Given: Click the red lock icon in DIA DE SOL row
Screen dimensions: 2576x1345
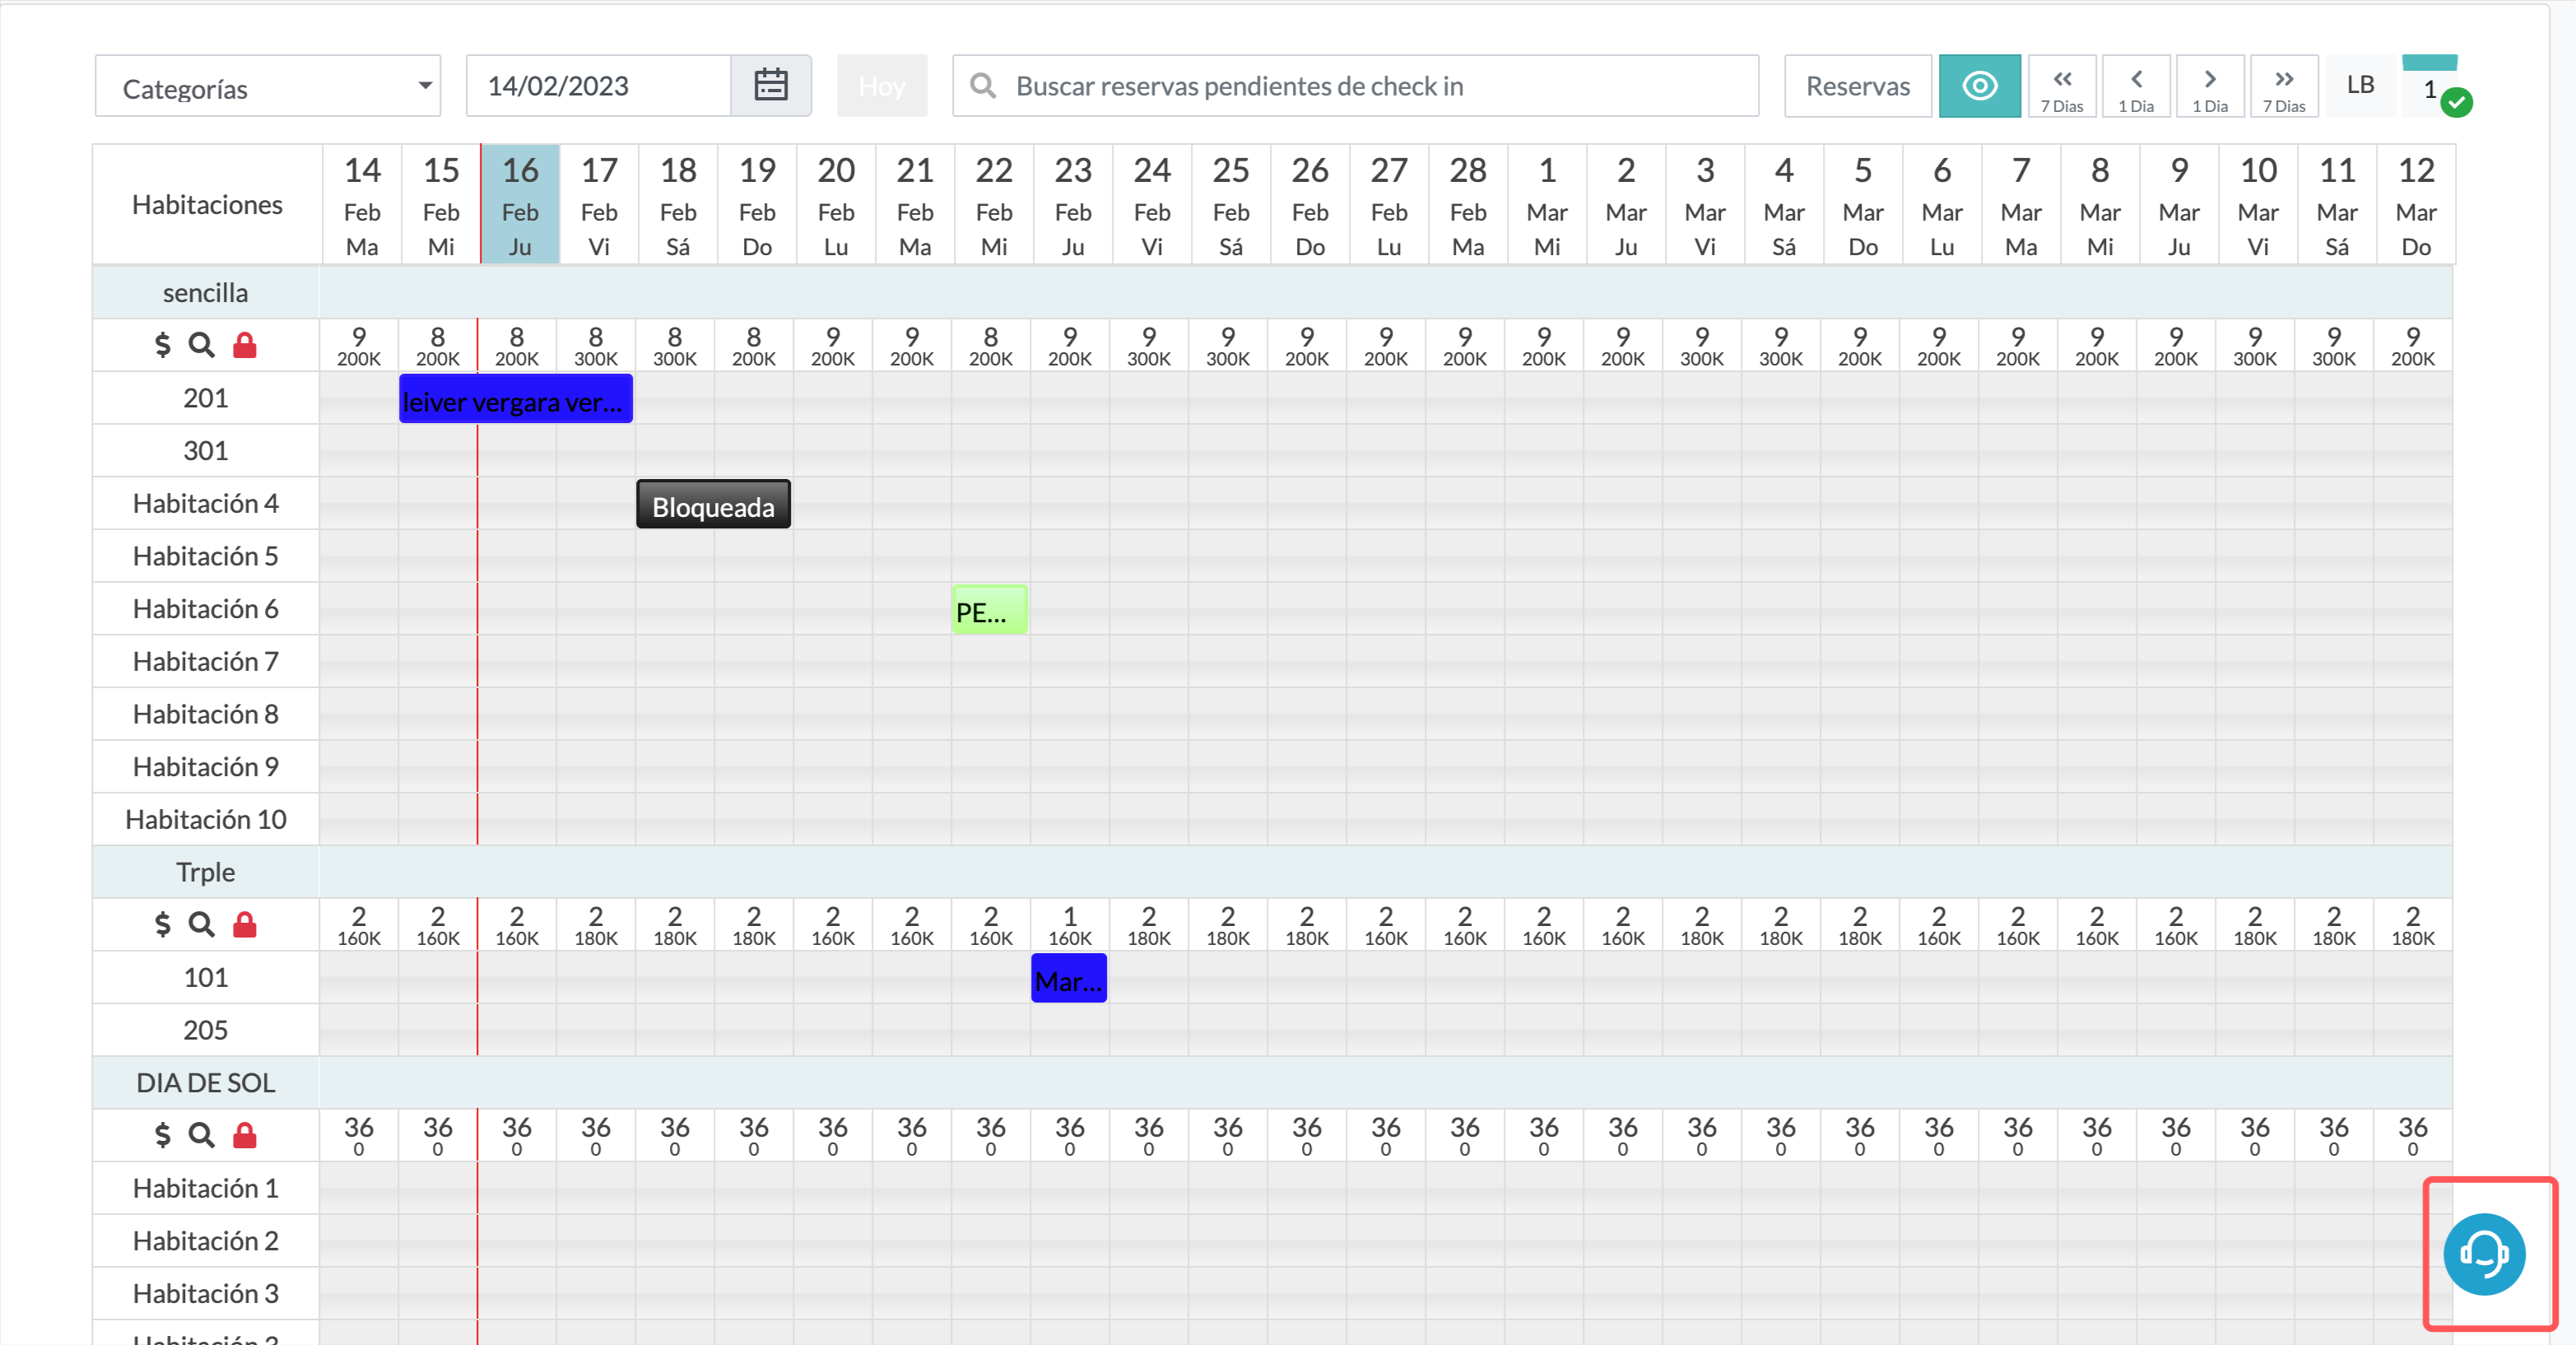Looking at the screenshot, I should 245,1135.
